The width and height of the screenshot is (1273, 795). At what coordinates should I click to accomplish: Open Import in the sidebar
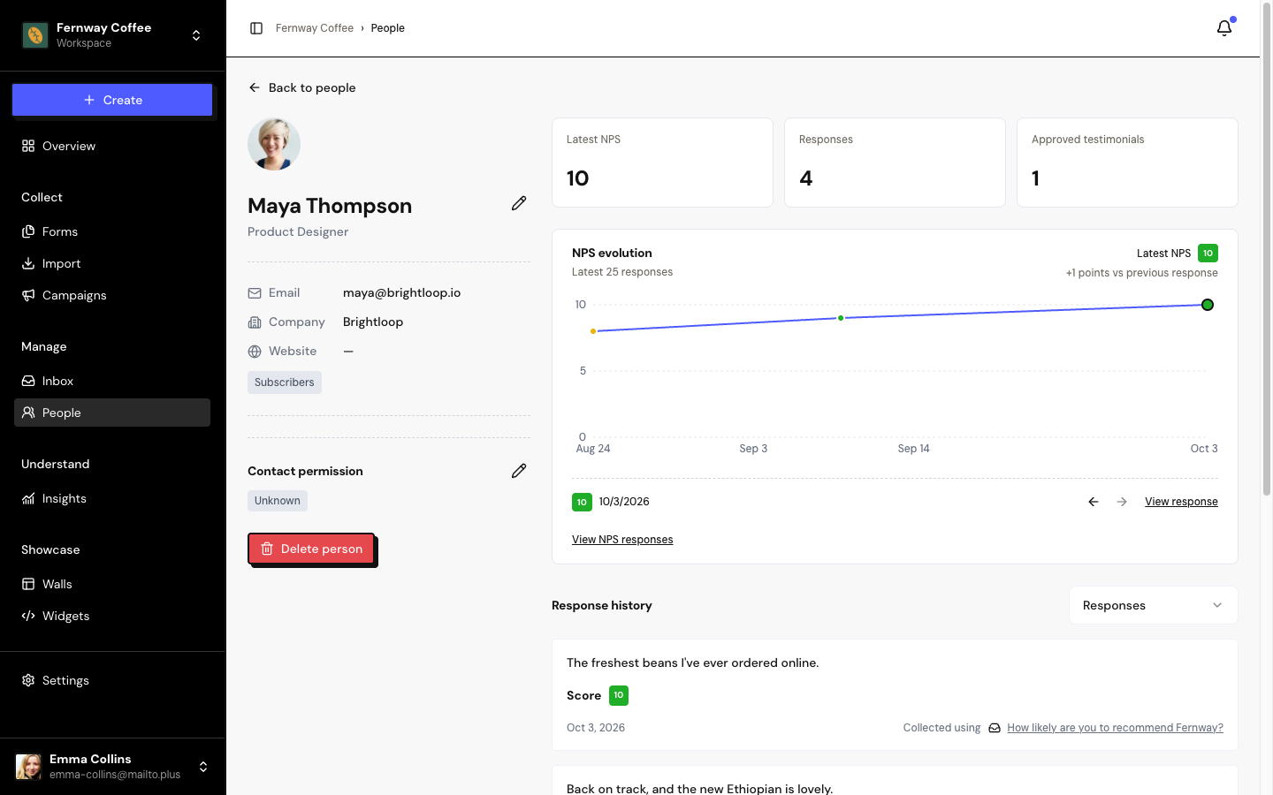point(112,263)
